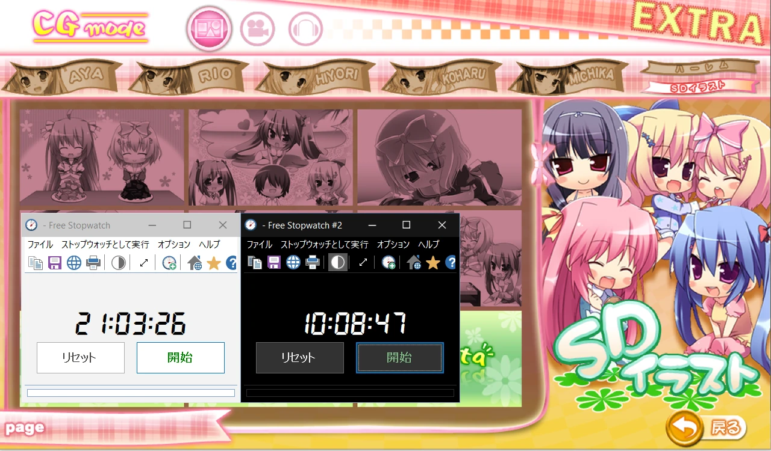The width and height of the screenshot is (771, 451).
Task: Open ヘルプ menu in Free Stopwatch window
Action: tap(210, 245)
